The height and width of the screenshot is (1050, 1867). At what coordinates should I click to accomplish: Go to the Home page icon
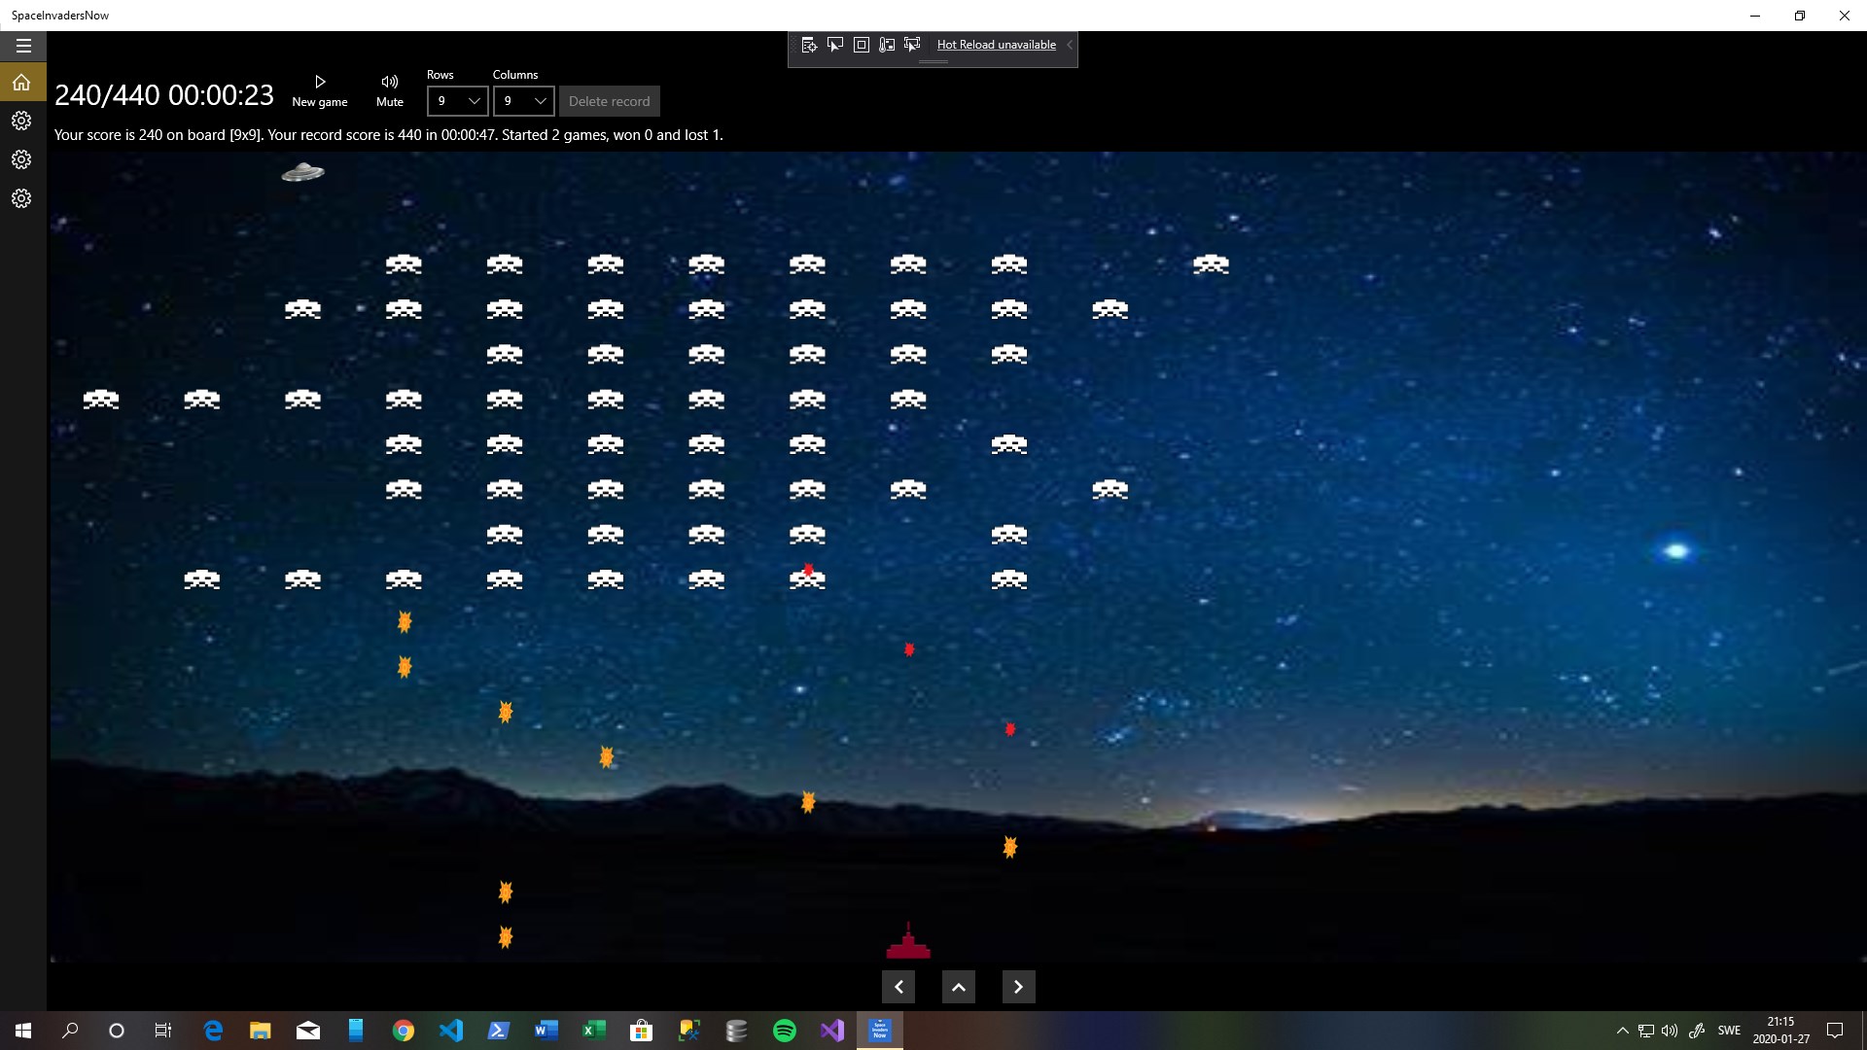(x=21, y=83)
